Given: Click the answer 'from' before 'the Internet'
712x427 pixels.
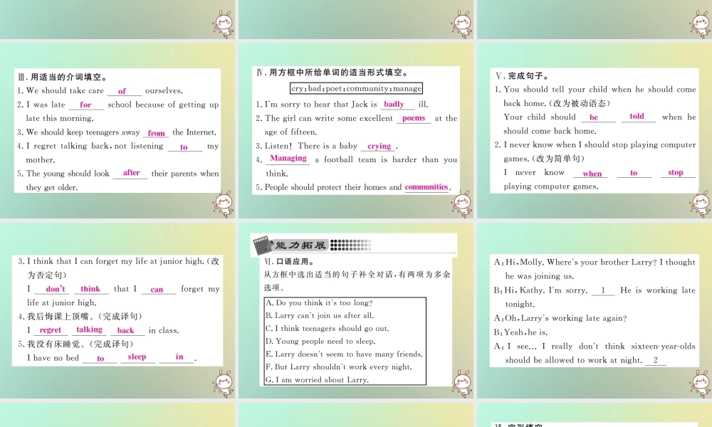Looking at the screenshot, I should pyautogui.click(x=156, y=133).
